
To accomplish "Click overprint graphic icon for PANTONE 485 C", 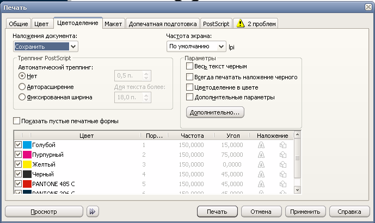I will click(283, 184).
